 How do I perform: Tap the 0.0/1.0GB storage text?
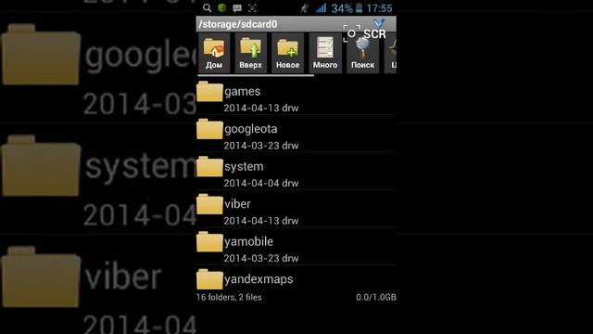376,297
